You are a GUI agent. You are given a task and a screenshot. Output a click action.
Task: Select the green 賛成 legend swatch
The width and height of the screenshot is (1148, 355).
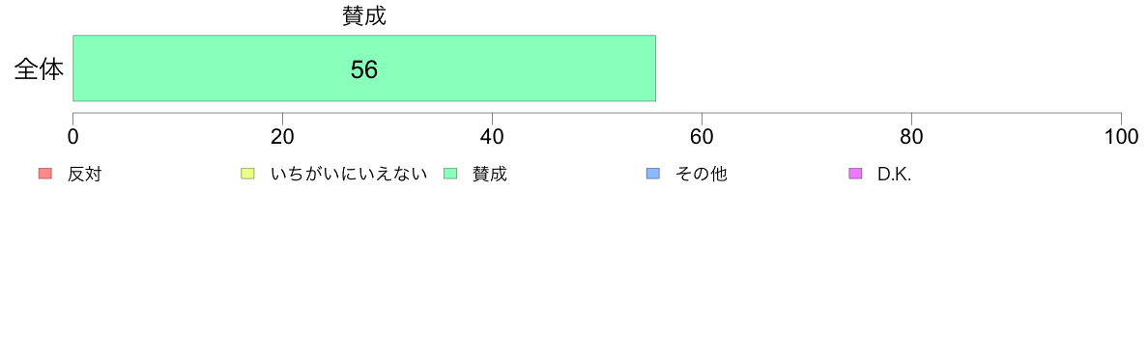(450, 173)
